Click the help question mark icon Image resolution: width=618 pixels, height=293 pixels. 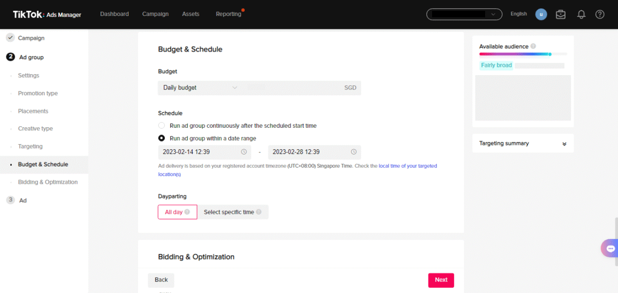tap(600, 14)
